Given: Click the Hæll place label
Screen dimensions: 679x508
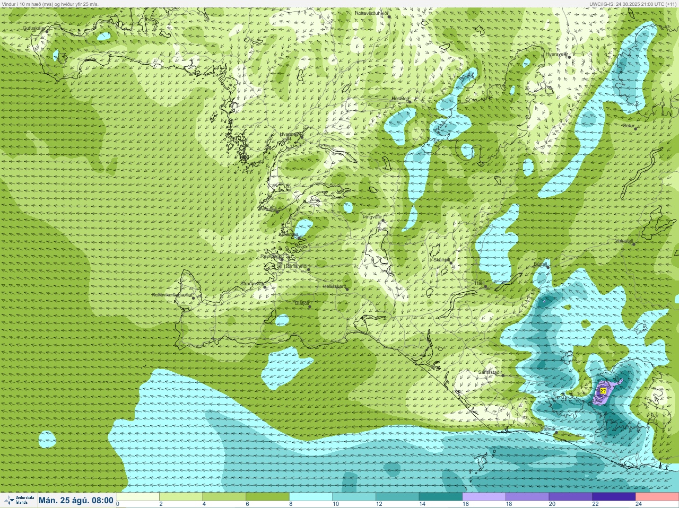Looking at the screenshot, I should pyautogui.click(x=479, y=283).
